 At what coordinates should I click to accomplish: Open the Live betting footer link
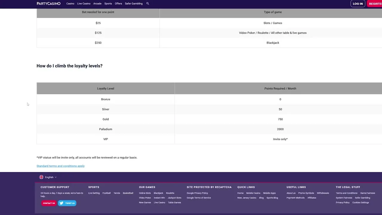point(94,193)
